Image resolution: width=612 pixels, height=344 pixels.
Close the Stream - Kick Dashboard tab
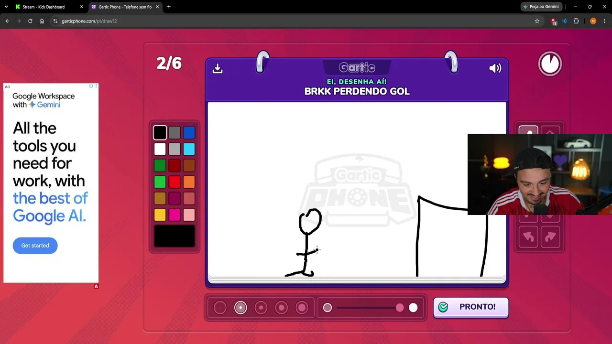click(x=81, y=7)
